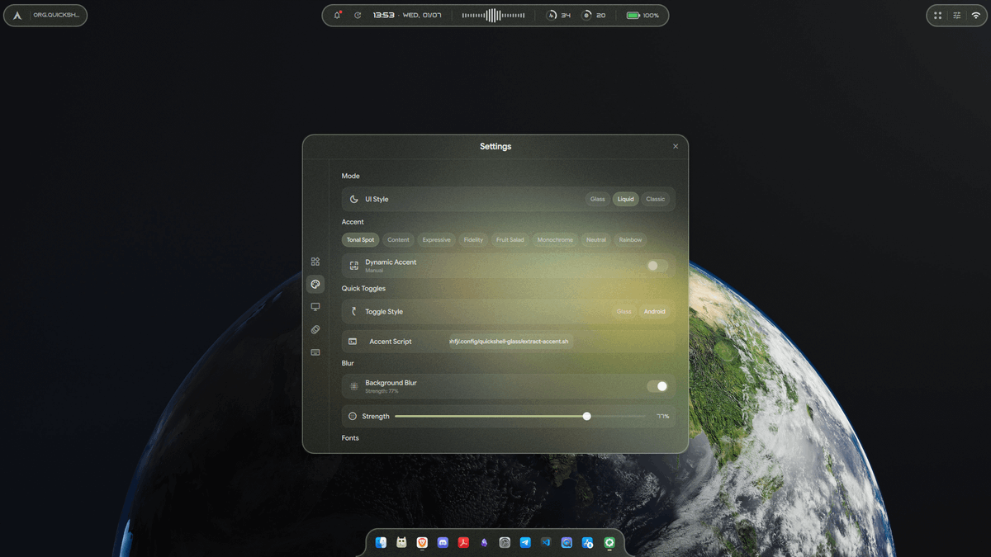Image resolution: width=991 pixels, height=557 pixels.
Task: Open the Wi-Fi network icon
Action: point(976,15)
